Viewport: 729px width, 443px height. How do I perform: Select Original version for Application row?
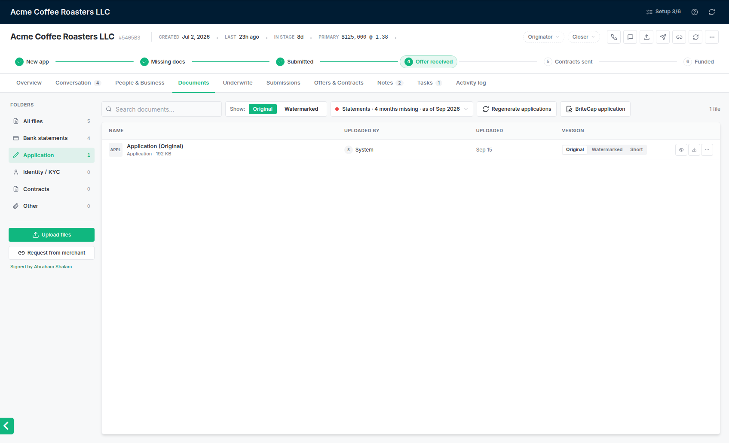(x=575, y=150)
